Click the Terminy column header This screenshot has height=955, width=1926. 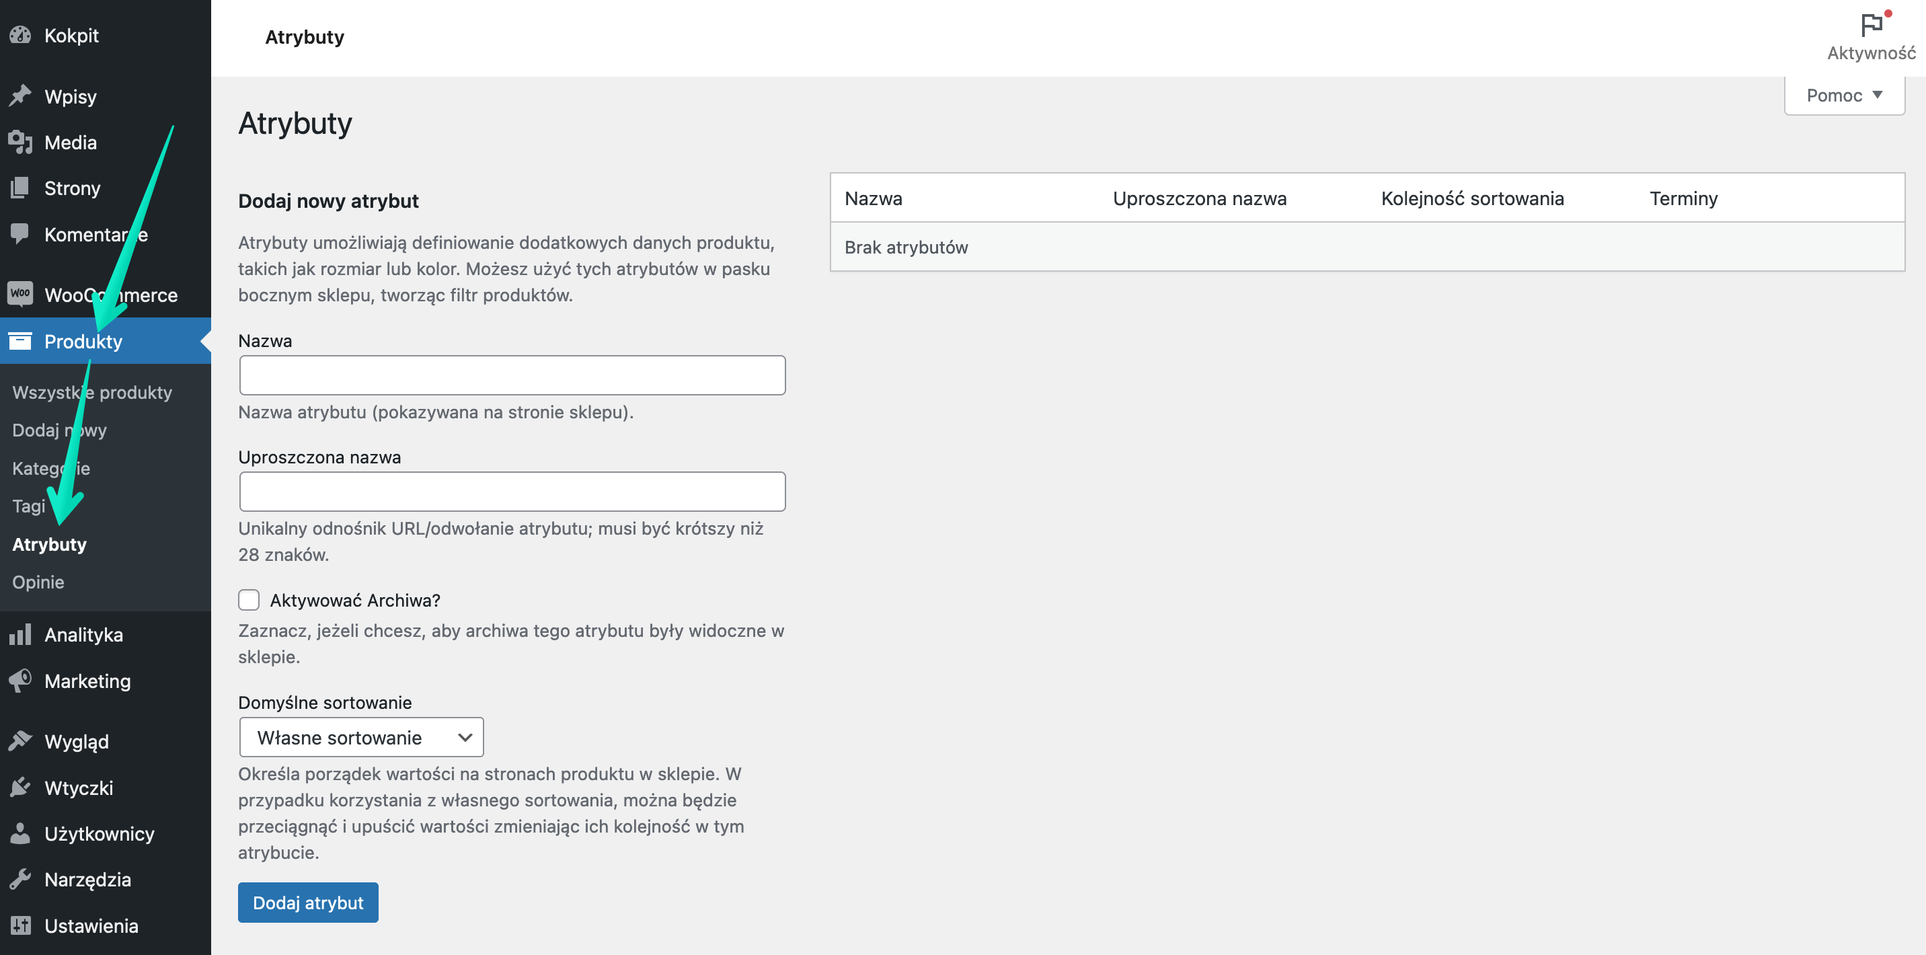click(x=1683, y=198)
